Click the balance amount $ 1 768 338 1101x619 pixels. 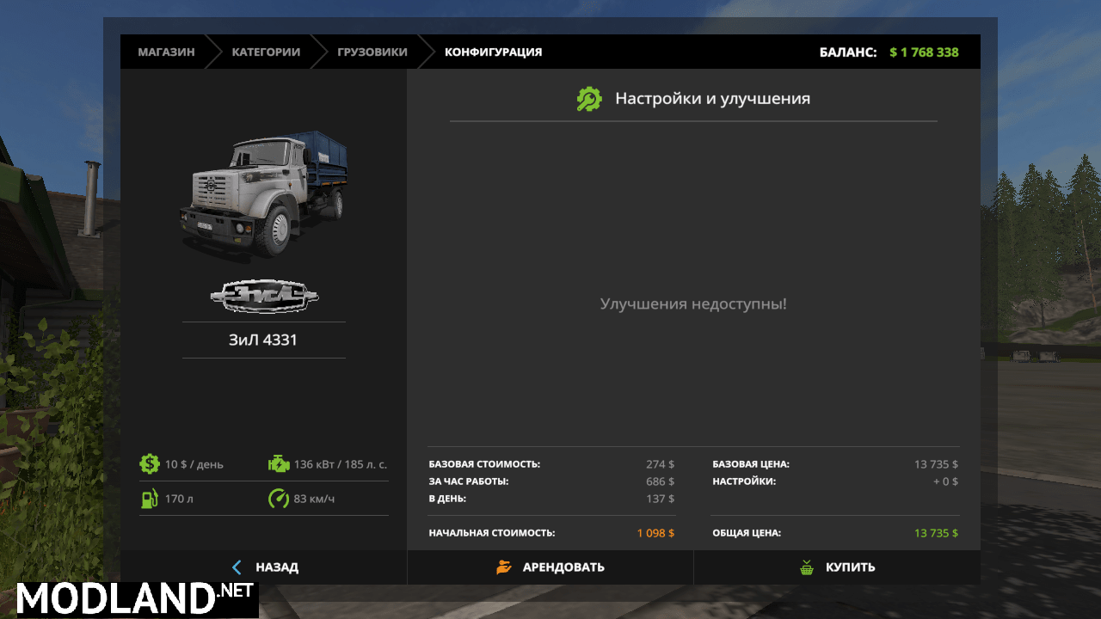coord(924,52)
